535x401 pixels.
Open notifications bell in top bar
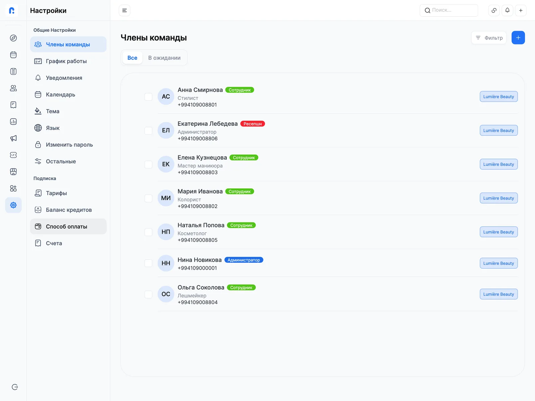pyautogui.click(x=507, y=10)
